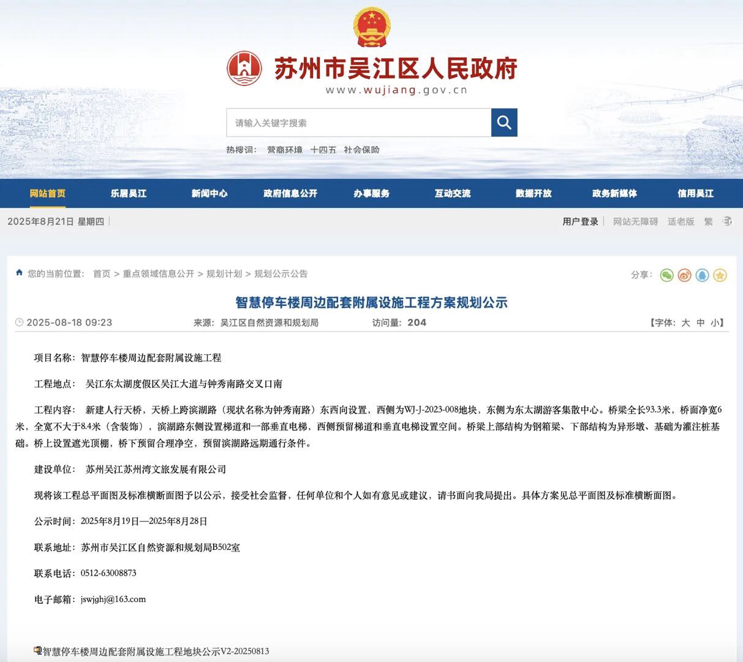743x662 pixels.
Task: Click the 工程地点 location line
Action: [158, 384]
